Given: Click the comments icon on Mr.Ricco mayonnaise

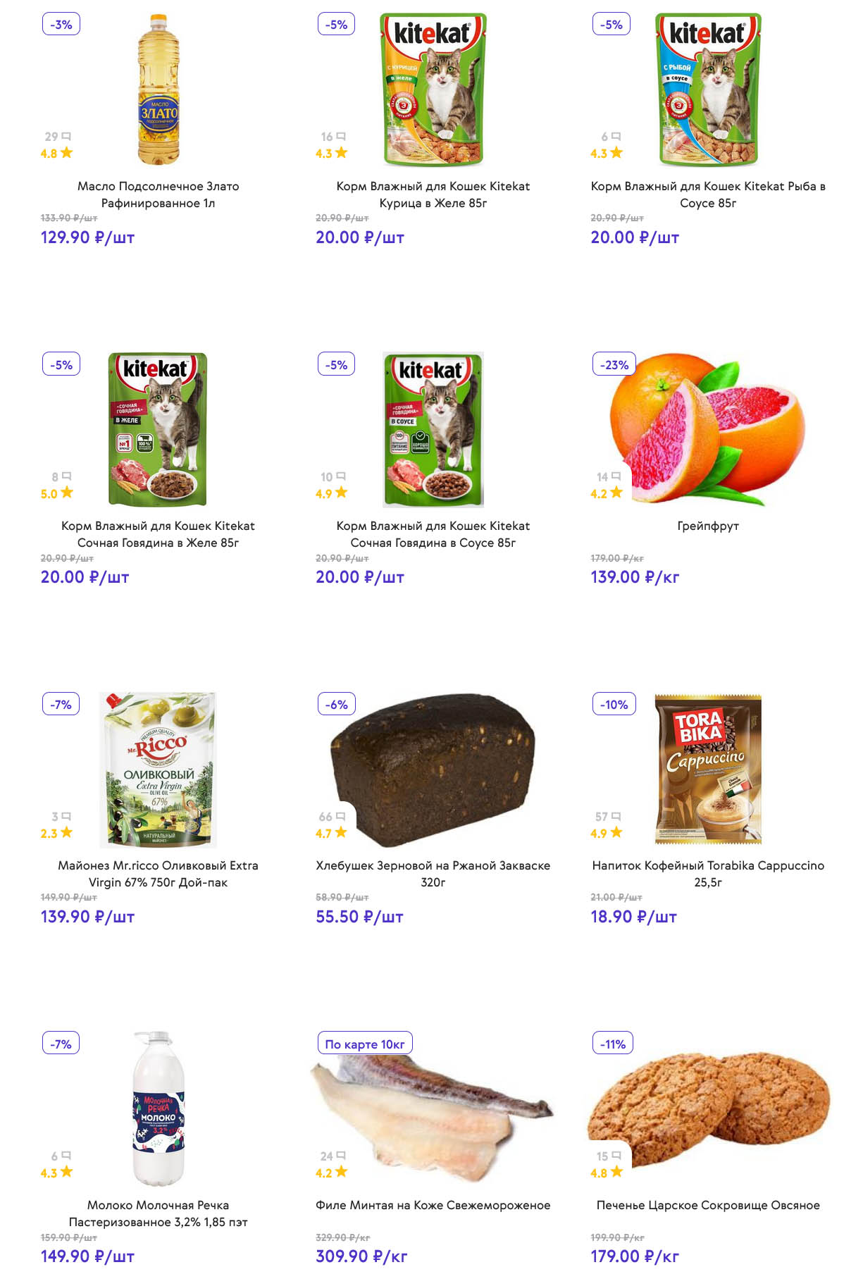Looking at the screenshot, I should tap(66, 816).
